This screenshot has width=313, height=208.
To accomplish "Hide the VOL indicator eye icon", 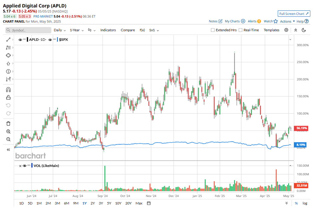I will [x=25, y=166].
